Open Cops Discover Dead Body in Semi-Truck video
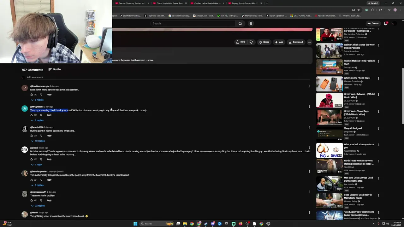Viewport: 404px width, 227px height. [358, 196]
